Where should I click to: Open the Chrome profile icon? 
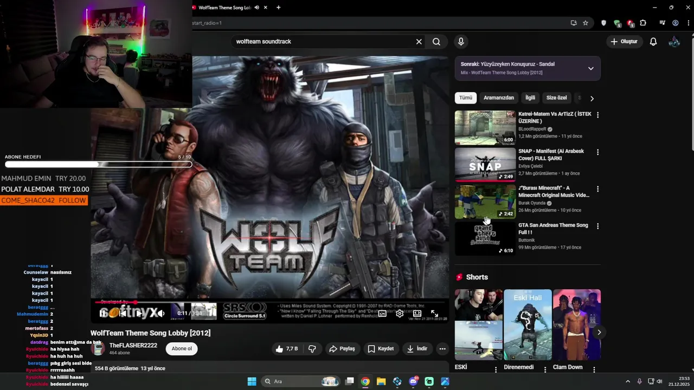pos(676,23)
